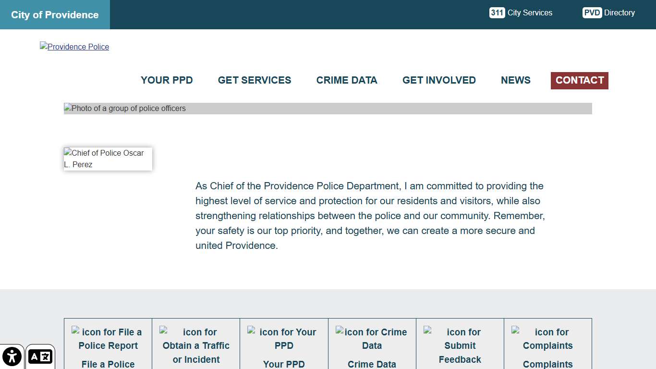Select CRIME DATA in the navigation

347,80
